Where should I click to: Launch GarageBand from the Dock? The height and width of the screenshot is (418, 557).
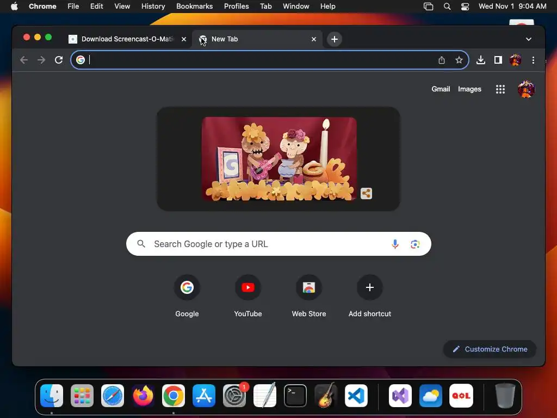(x=326, y=396)
